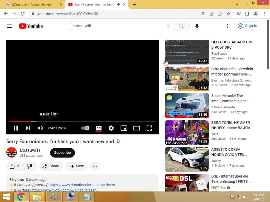The height and width of the screenshot is (202, 270).
Task: Open Space Miracle! video title
Action: coord(231,98)
